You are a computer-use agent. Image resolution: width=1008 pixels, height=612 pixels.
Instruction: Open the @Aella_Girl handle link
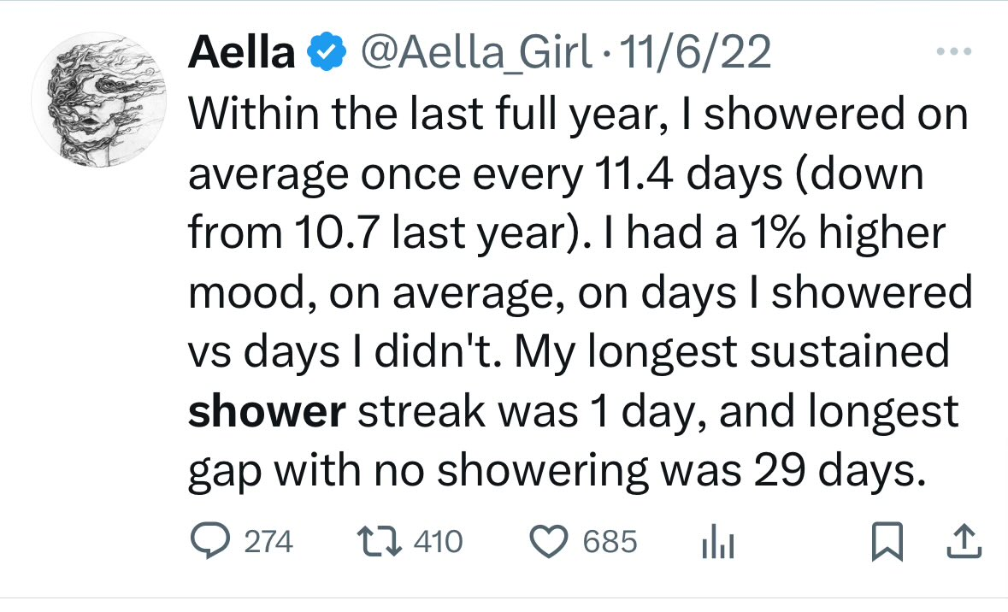[x=477, y=55]
